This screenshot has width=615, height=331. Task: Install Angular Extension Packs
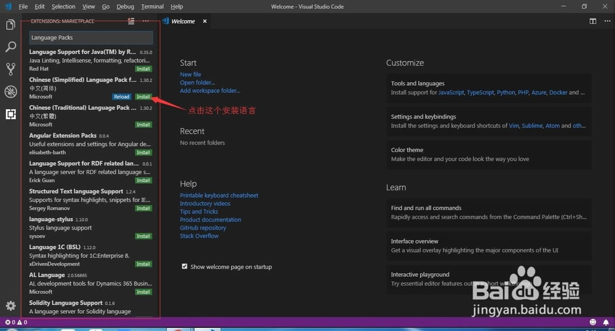point(143,152)
